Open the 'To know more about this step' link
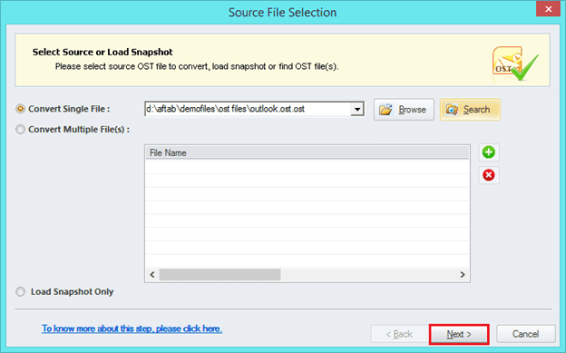This screenshot has width=566, height=353. click(x=132, y=328)
